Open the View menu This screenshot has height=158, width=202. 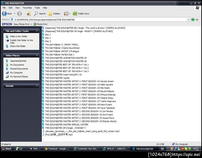point(18,8)
